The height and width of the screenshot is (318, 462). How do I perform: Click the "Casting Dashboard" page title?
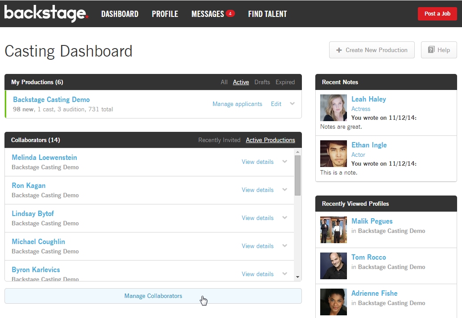[68, 51]
